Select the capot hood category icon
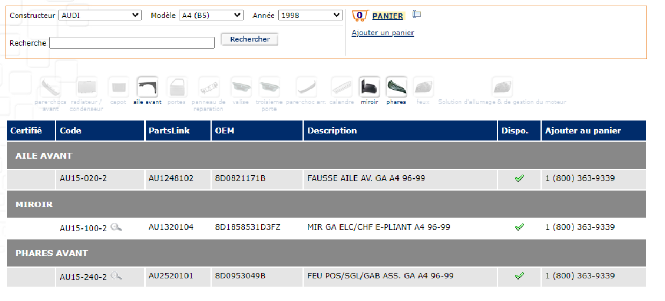 point(118,87)
